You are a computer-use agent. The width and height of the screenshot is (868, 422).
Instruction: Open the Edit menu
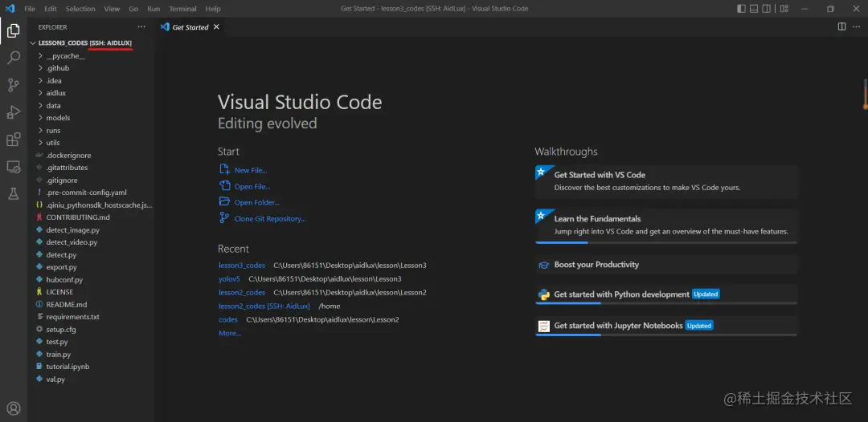click(51, 9)
